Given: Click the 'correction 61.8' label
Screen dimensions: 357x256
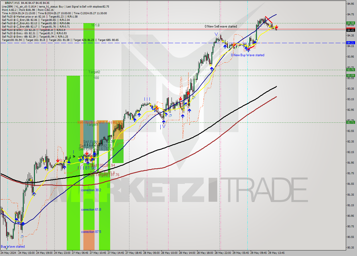Looking at the screenshot, I should pos(91,210).
